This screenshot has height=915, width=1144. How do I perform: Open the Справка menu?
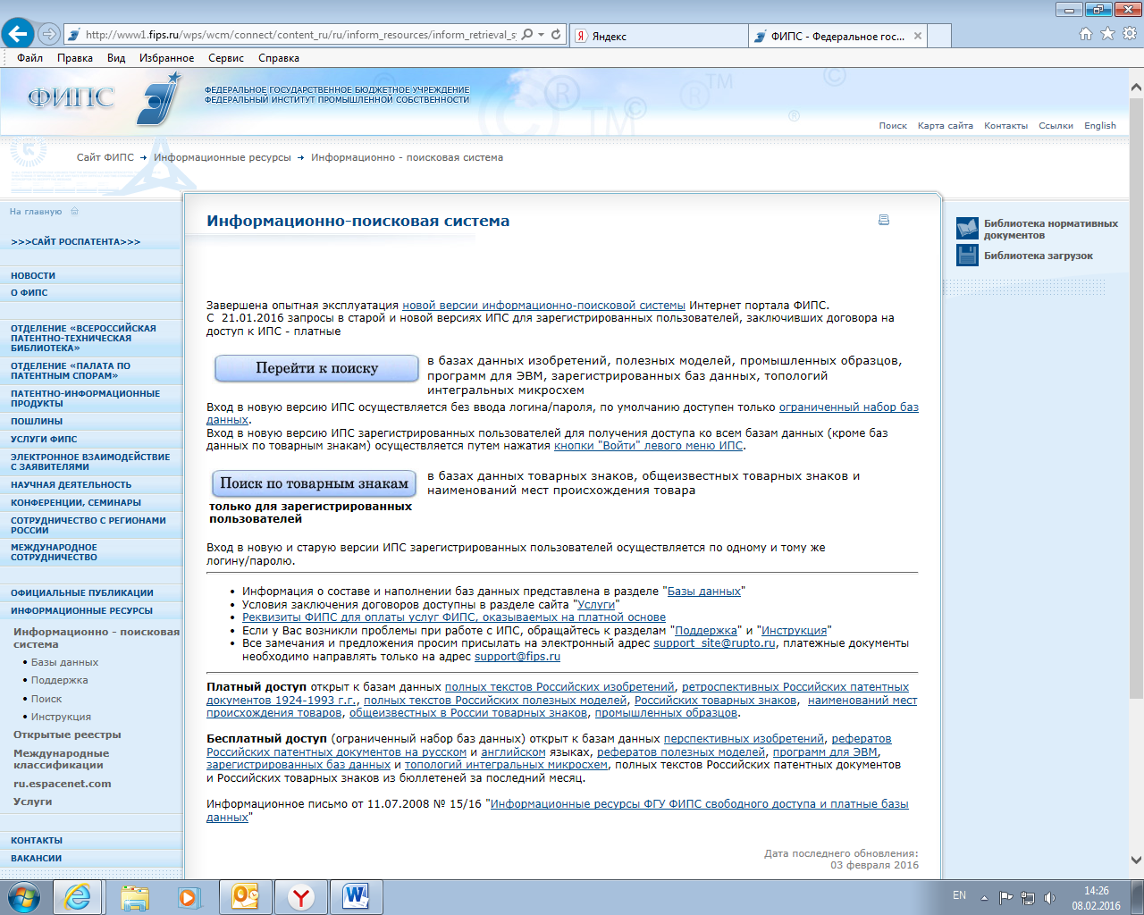pyautogui.click(x=279, y=58)
